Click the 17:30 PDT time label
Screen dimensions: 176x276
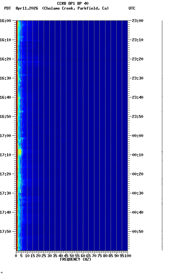tap(5, 193)
